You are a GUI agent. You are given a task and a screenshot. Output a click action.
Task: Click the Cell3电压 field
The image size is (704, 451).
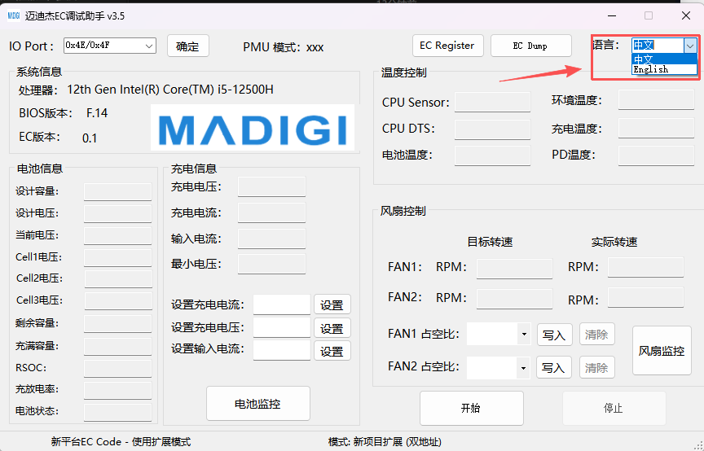coord(118,300)
